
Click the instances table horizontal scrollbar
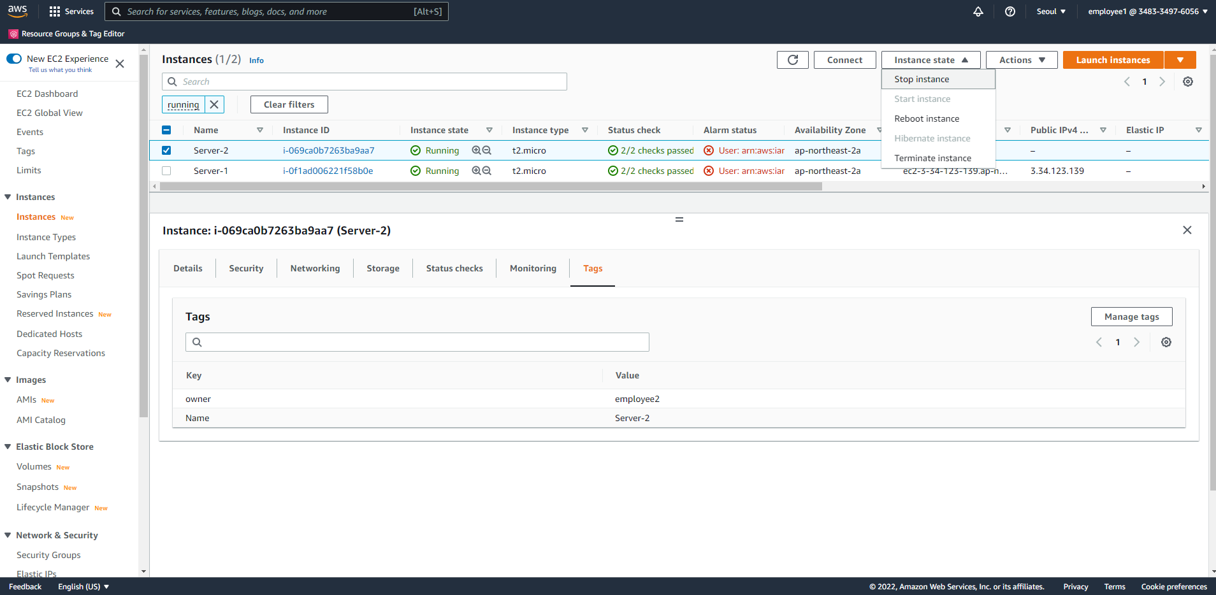pyautogui.click(x=491, y=187)
